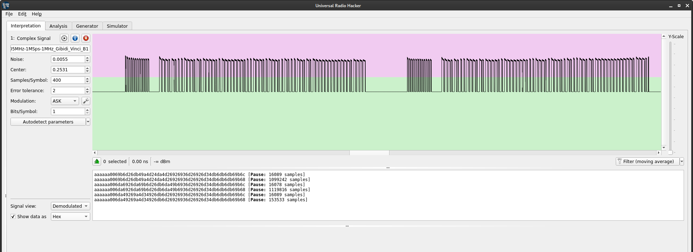The image size is (693, 252).
Task: Click the filter funnel icon
Action: [x=620, y=162]
